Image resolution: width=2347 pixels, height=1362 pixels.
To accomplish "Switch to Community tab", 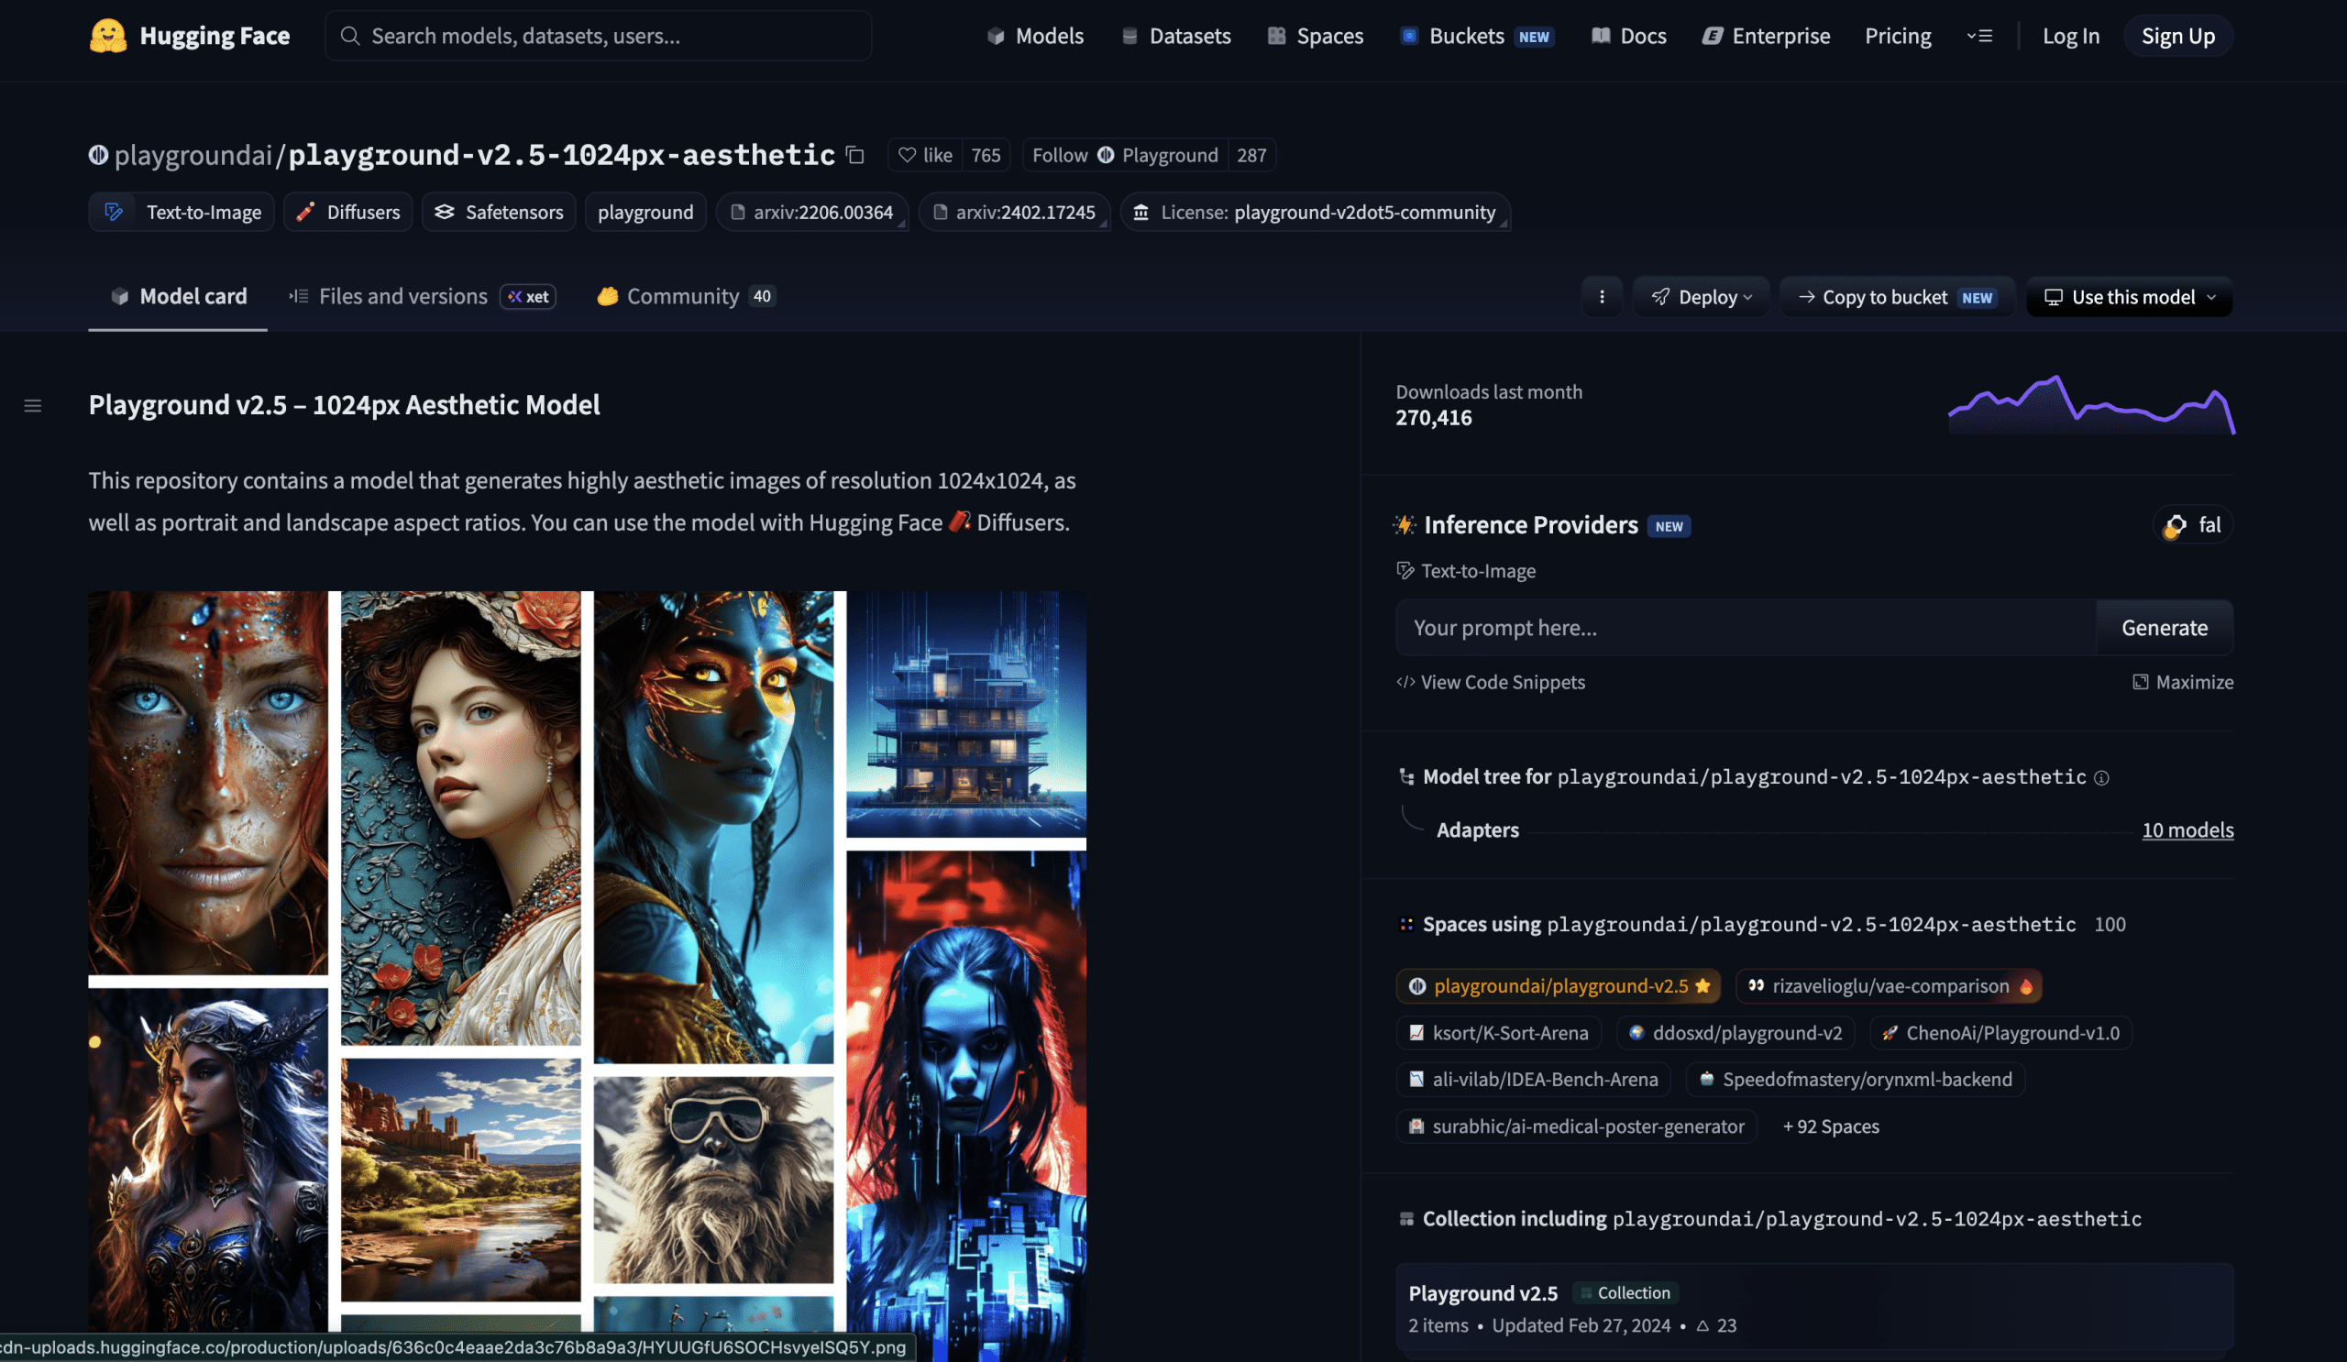I will click(687, 296).
